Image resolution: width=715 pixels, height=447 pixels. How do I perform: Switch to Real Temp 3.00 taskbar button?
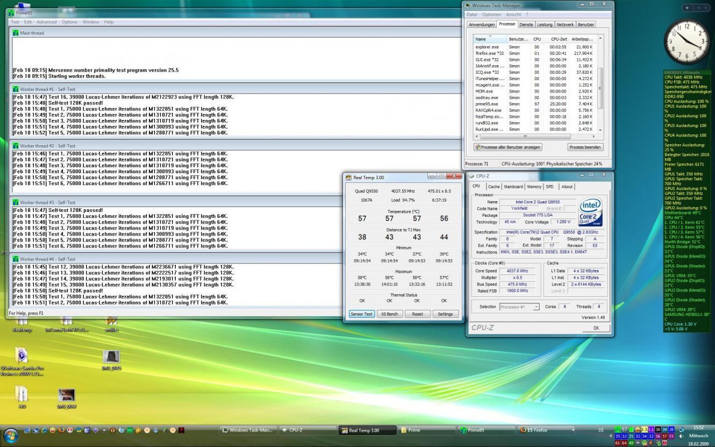367,430
